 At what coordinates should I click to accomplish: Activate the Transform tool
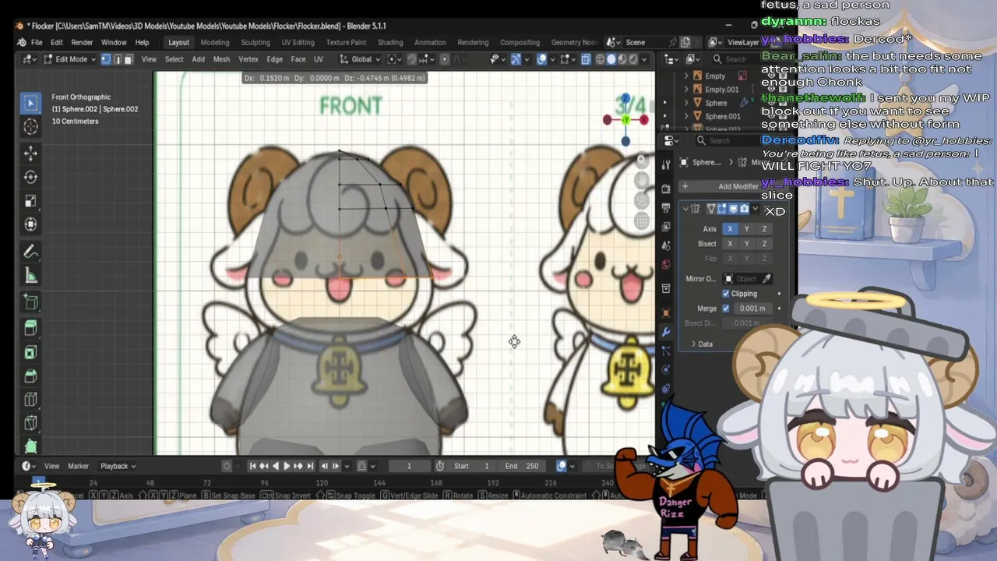pyautogui.click(x=31, y=224)
